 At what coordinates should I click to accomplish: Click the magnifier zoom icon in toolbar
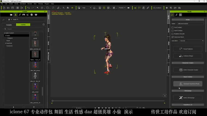171,8
